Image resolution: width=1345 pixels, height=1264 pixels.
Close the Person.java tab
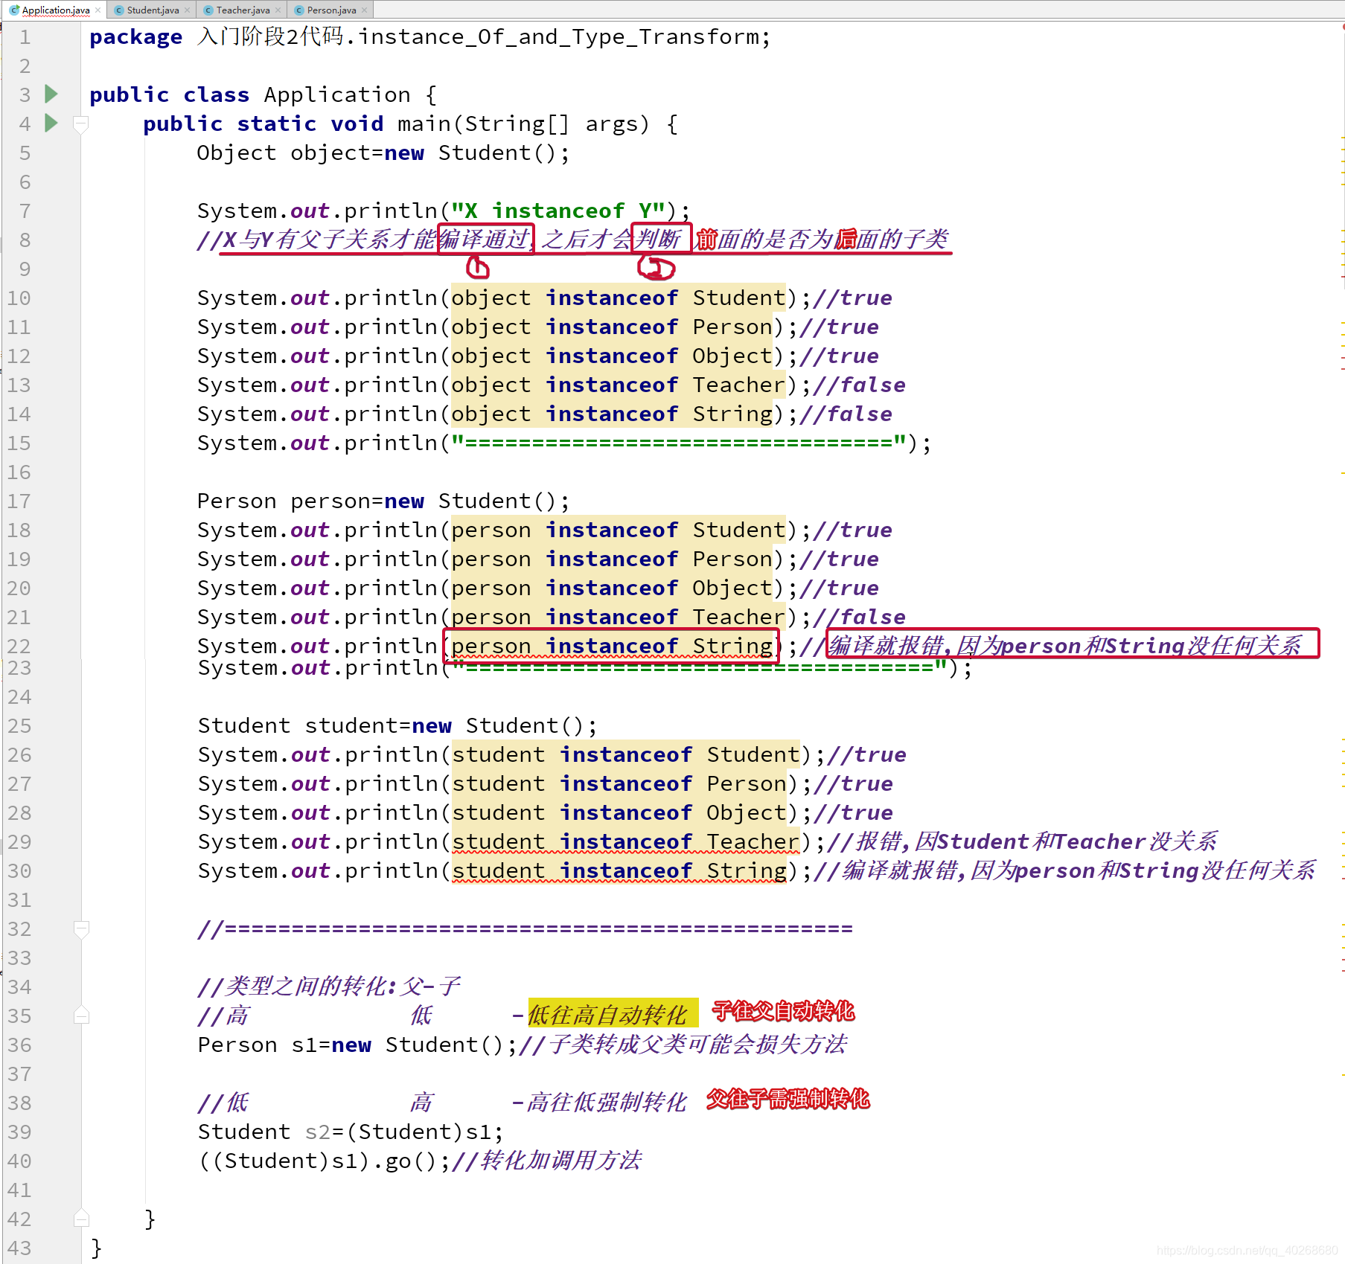(365, 10)
